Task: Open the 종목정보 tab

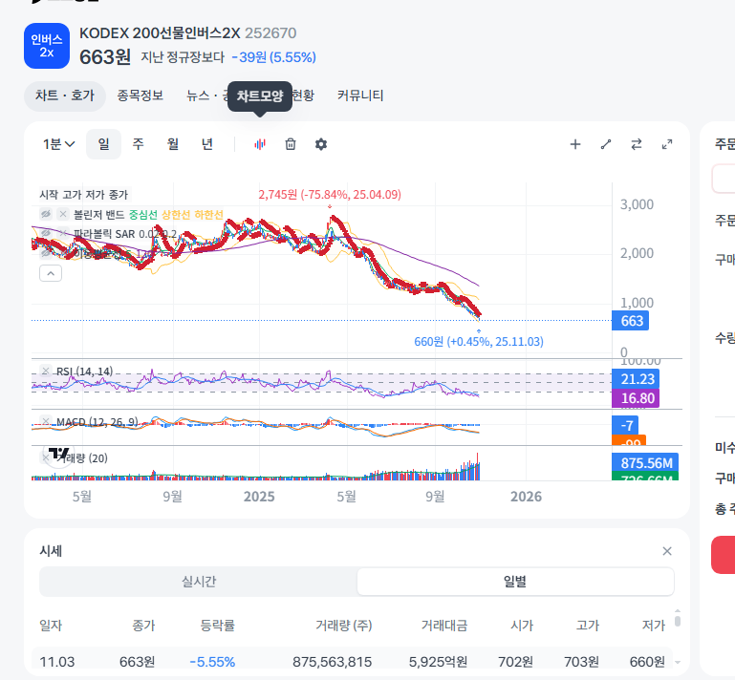Action: point(140,96)
